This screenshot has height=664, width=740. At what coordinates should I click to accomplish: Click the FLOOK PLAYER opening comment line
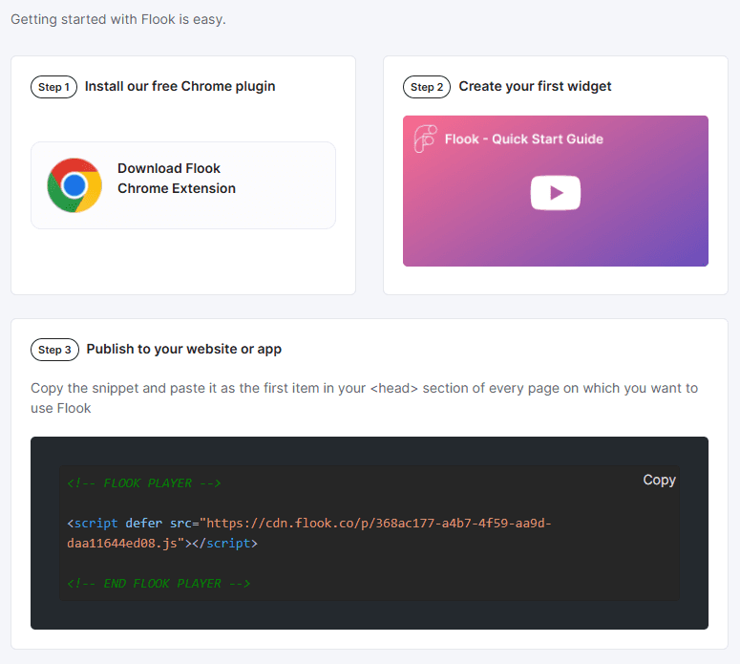144,483
